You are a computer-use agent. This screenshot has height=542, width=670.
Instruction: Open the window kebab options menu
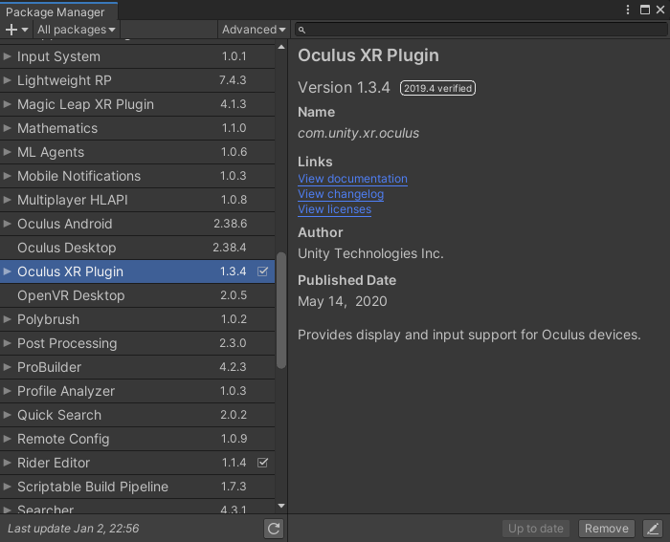[x=643, y=10]
